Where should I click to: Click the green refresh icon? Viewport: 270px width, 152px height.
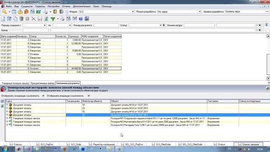coord(46,19)
